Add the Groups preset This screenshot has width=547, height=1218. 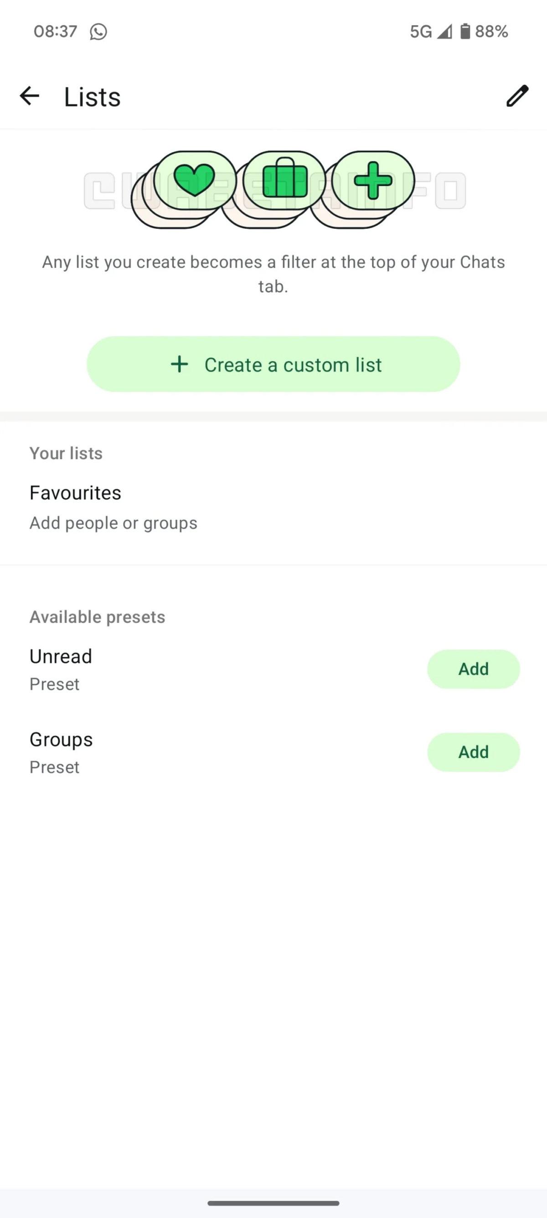tap(473, 752)
